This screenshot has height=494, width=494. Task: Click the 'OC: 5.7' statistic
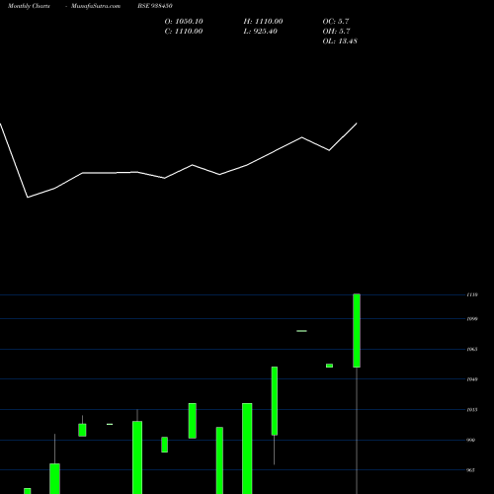click(x=336, y=22)
